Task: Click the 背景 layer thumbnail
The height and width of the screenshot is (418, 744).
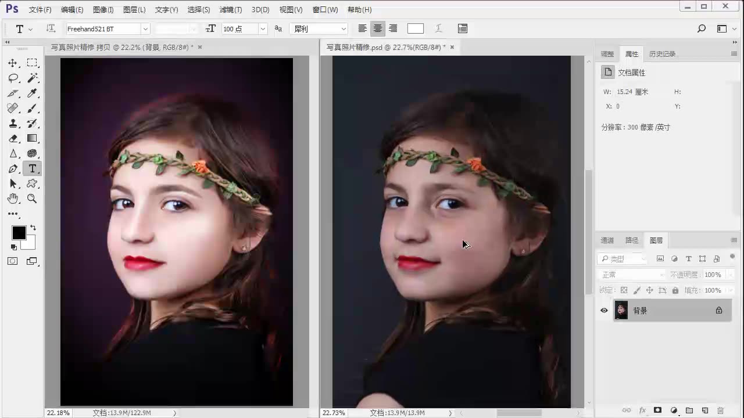Action: click(x=621, y=310)
